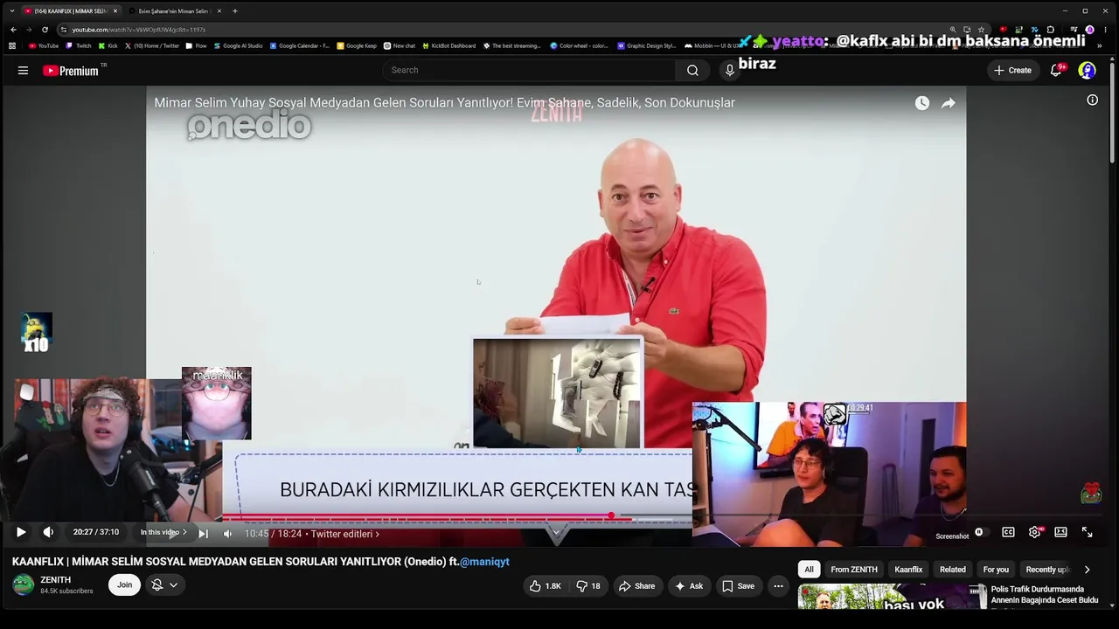Open notification bell dropdown for ZENITH
The width and height of the screenshot is (1119, 629).
point(164,585)
